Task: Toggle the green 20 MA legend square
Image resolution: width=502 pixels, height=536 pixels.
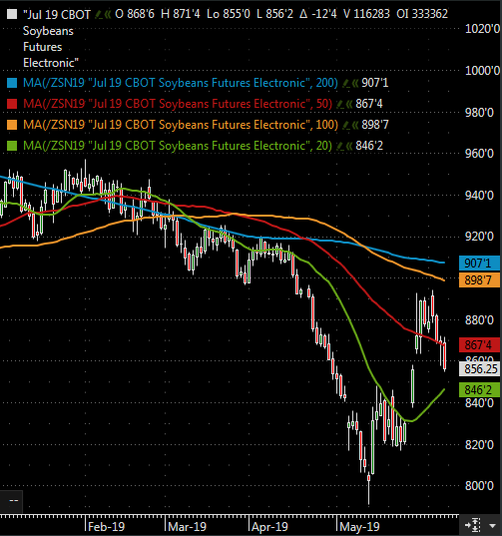Action: tap(12, 146)
